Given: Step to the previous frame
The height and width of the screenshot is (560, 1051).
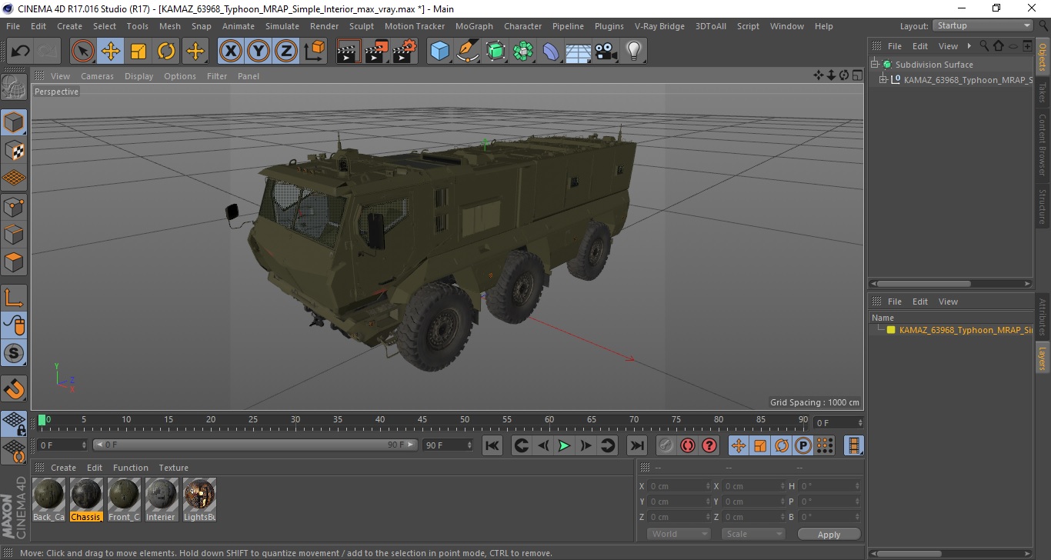Looking at the screenshot, I should [542, 445].
